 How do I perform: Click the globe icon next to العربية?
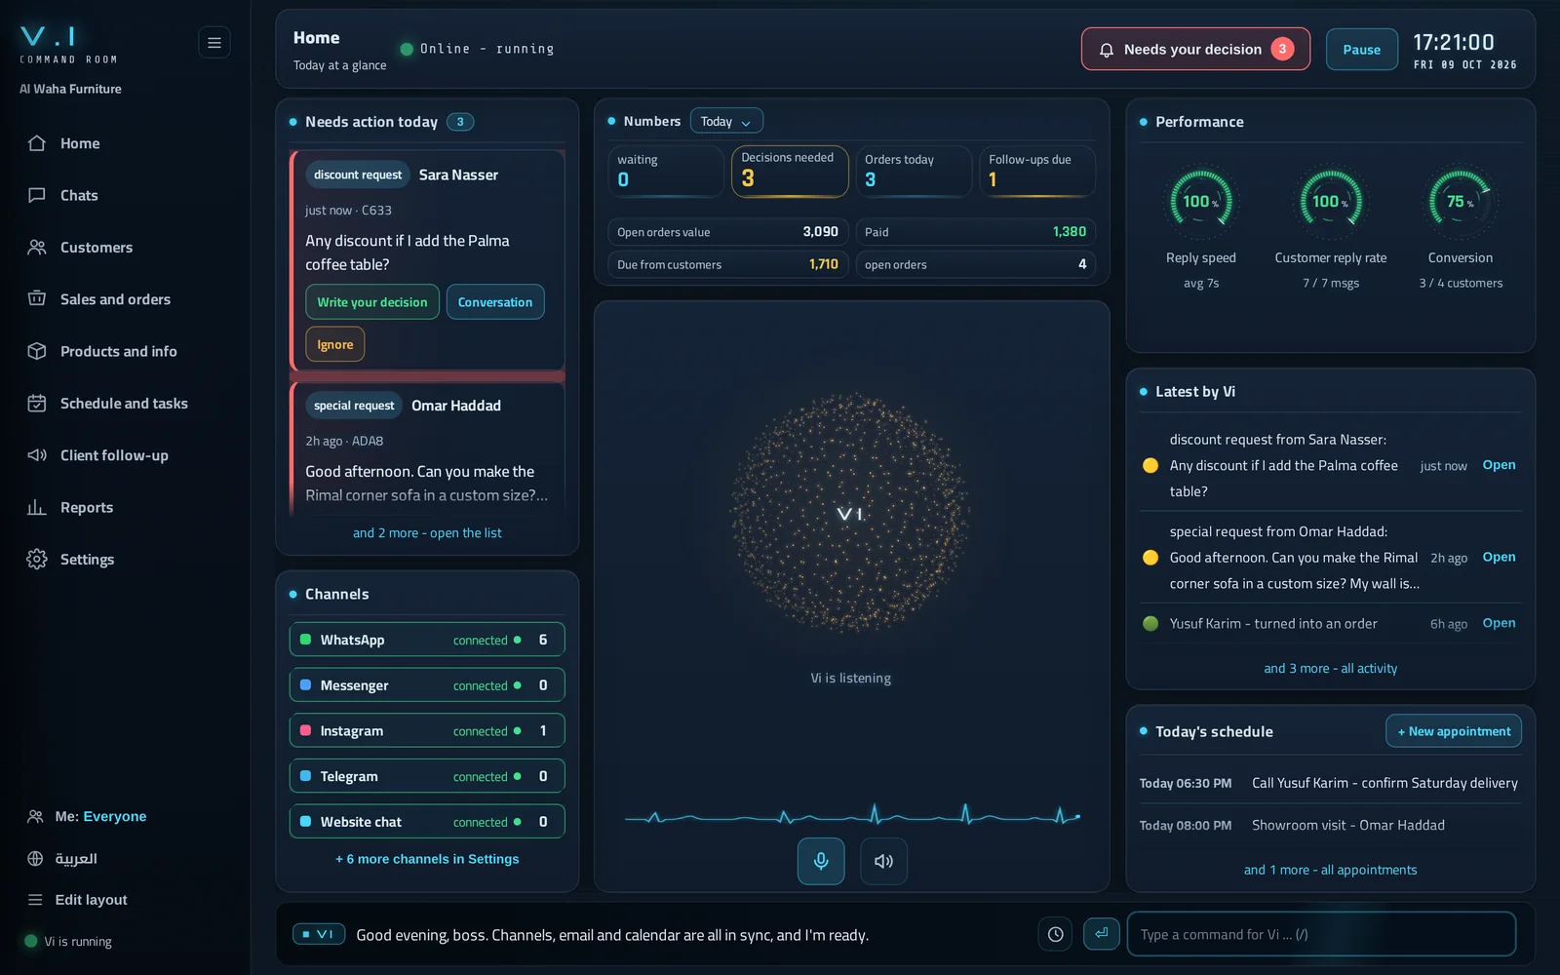click(x=35, y=858)
